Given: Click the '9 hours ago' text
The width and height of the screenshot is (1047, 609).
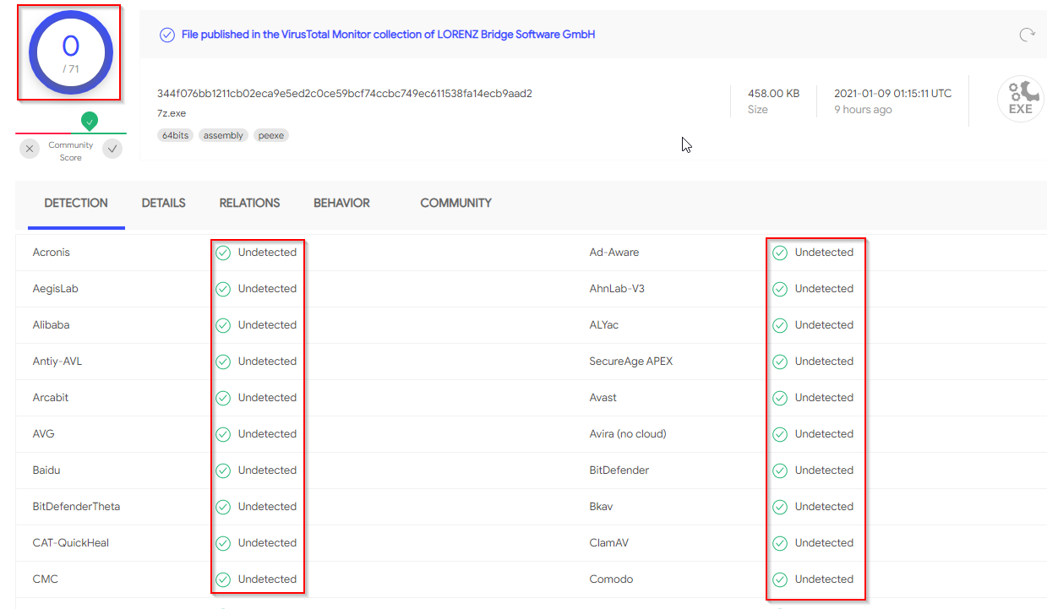Looking at the screenshot, I should [863, 110].
